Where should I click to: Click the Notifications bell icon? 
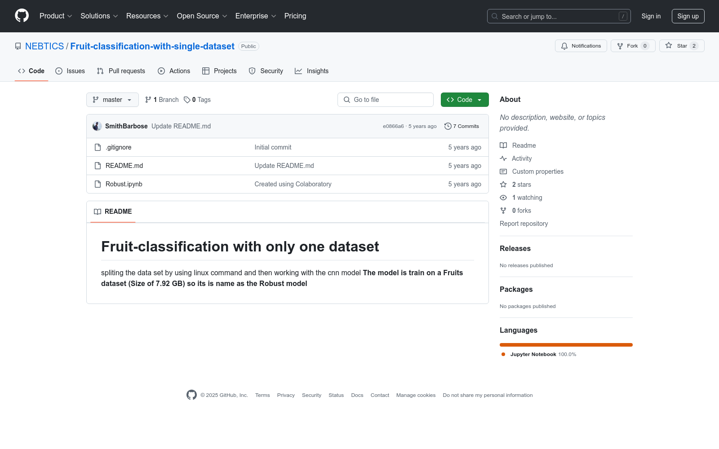564,46
